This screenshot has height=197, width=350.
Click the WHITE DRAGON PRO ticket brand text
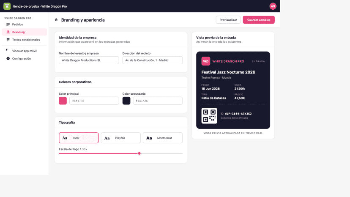pyautogui.click(x=228, y=61)
